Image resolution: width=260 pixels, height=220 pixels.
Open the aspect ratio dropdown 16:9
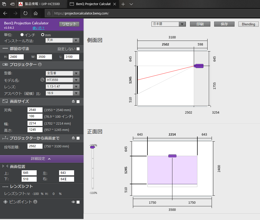[x=62, y=93]
